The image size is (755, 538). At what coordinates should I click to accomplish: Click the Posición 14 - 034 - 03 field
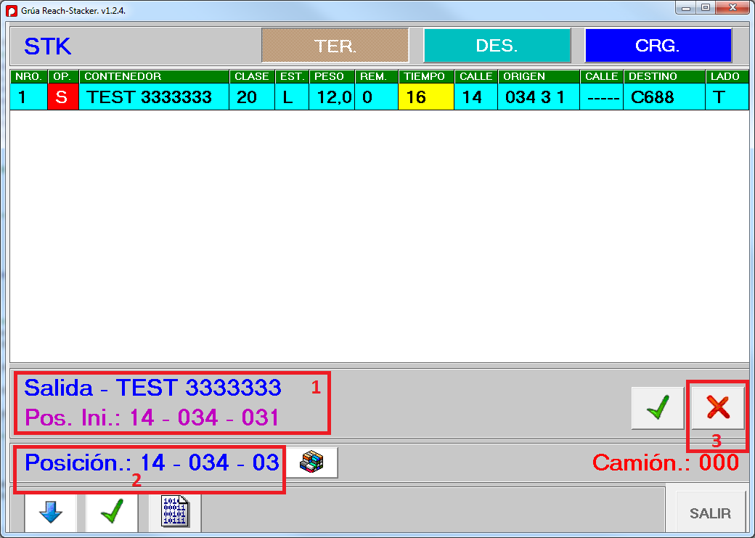coord(152,462)
